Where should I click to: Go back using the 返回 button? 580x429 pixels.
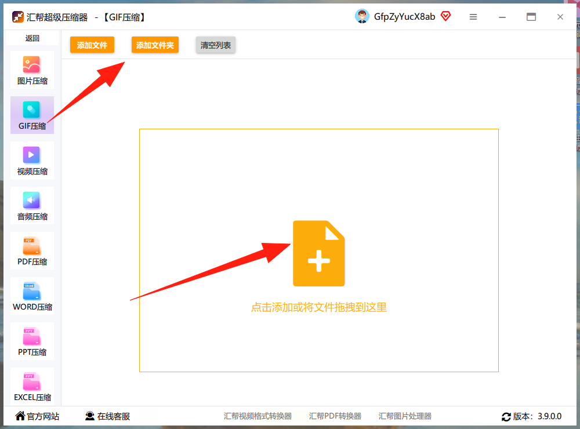point(32,38)
